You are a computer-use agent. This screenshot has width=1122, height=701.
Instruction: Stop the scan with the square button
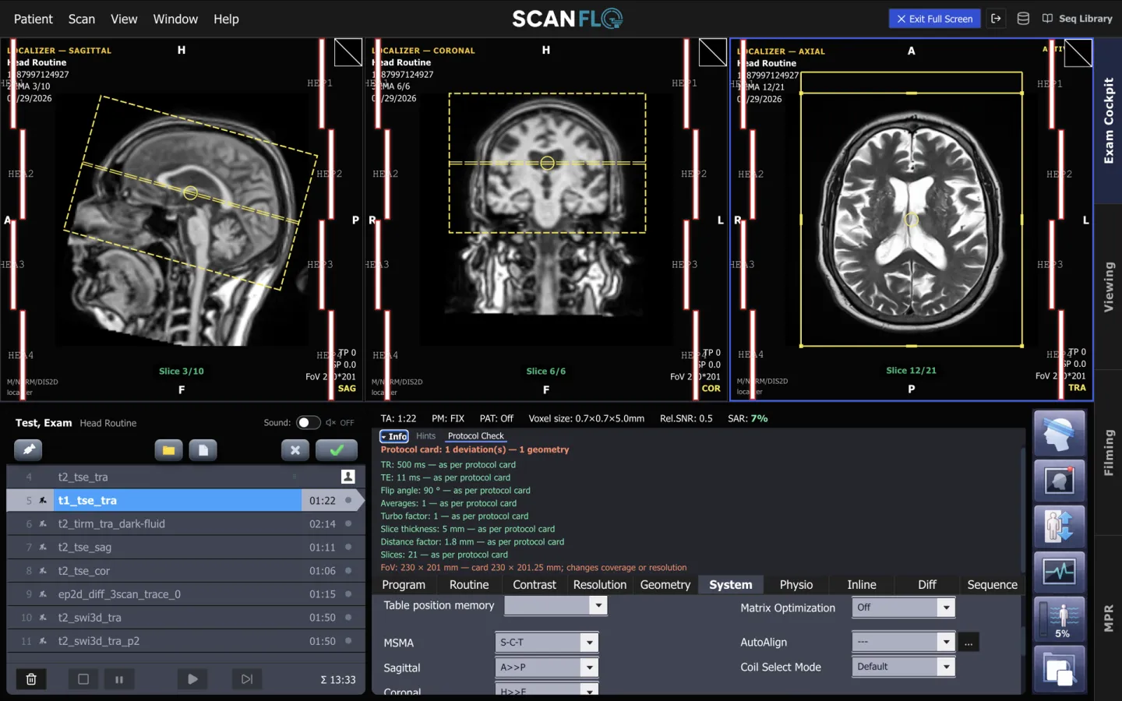[83, 679]
